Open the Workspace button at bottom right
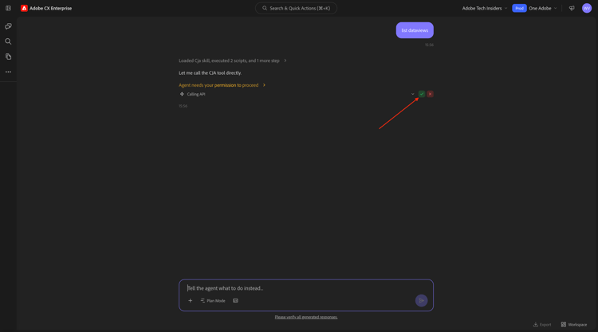The width and height of the screenshot is (598, 332). (x=573, y=325)
